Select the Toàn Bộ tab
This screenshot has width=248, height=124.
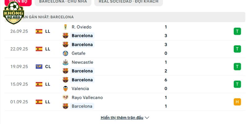coord(18,2)
